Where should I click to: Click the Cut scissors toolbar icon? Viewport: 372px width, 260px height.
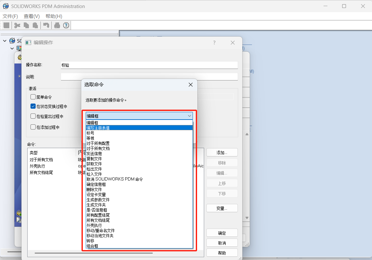[17, 25]
